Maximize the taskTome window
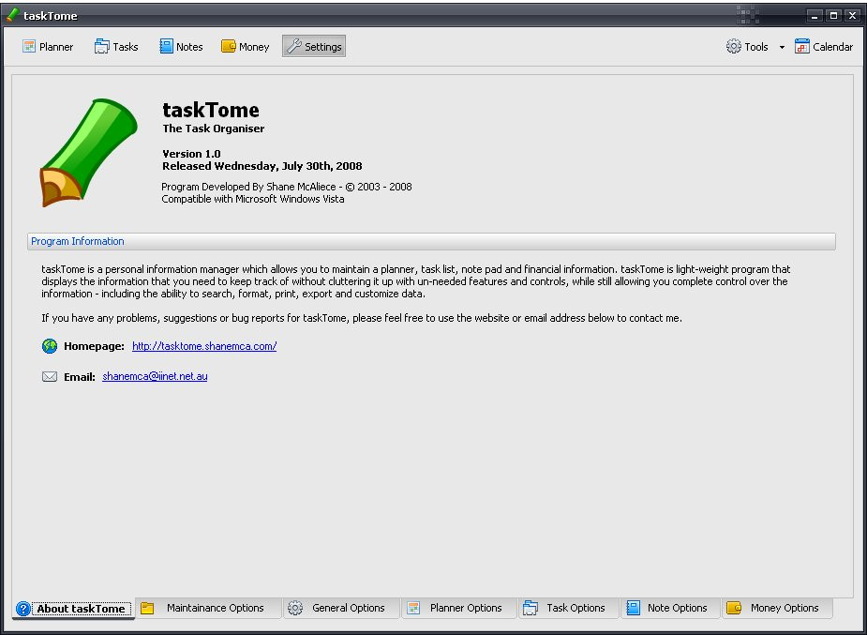The width and height of the screenshot is (867, 635). (833, 16)
